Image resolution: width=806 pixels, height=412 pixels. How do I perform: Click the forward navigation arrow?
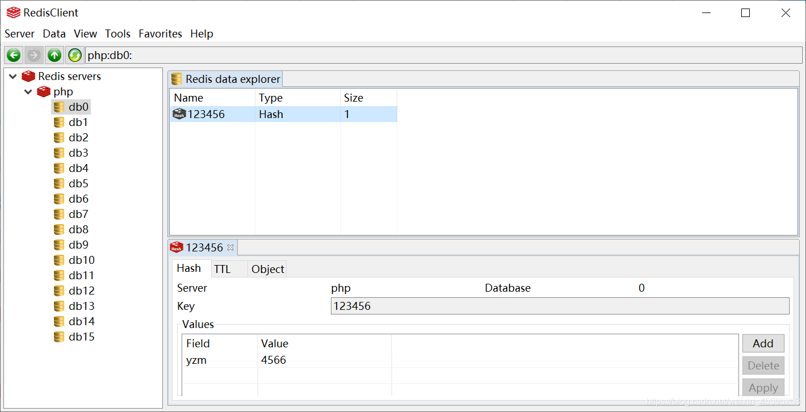[x=33, y=54]
